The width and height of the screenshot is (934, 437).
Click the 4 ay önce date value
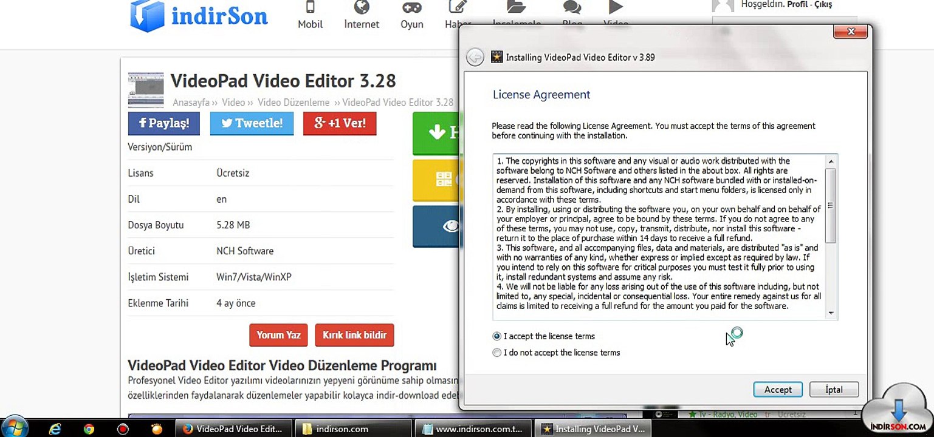coord(236,303)
